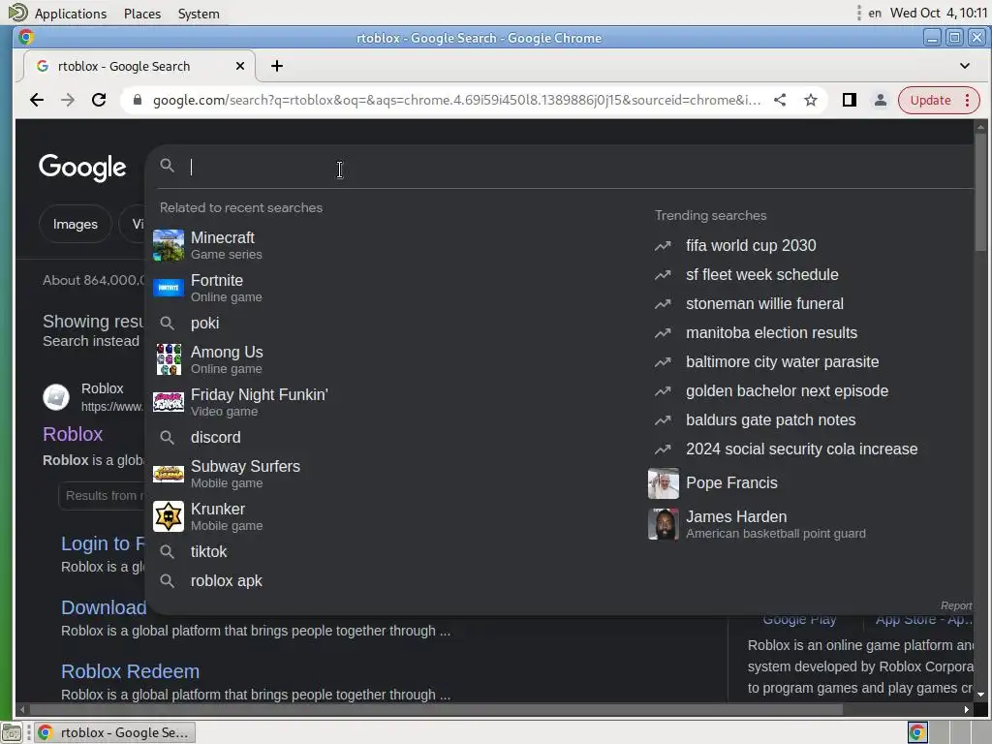
Task: Click the Minecraft thumbnail image
Action: (x=169, y=245)
